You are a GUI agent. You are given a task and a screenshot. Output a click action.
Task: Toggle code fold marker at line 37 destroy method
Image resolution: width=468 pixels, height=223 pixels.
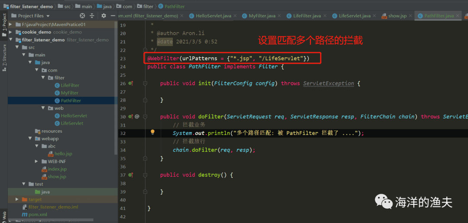tap(145, 175)
